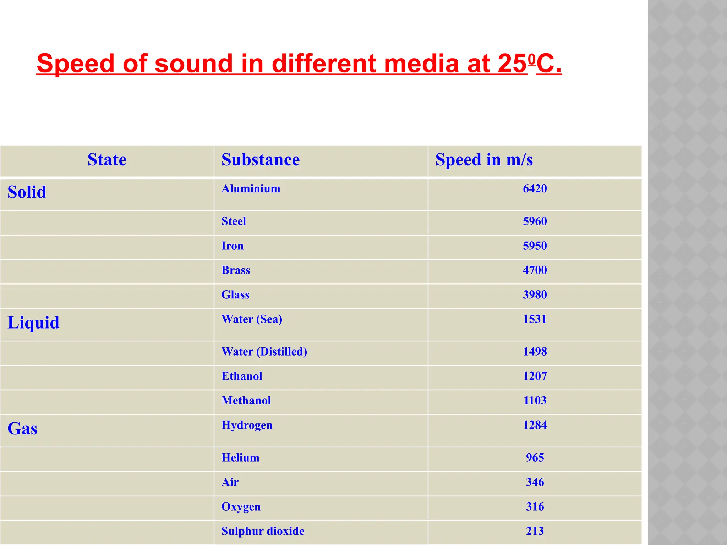
Task: Click the 'Water (Distilled)' cell
Action: (321, 353)
